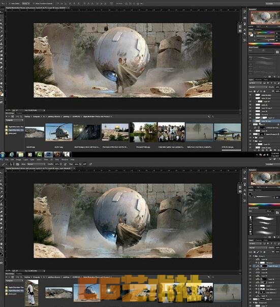Open the File menu in lower window
Screen dimensions: 280x307
coord(7,160)
